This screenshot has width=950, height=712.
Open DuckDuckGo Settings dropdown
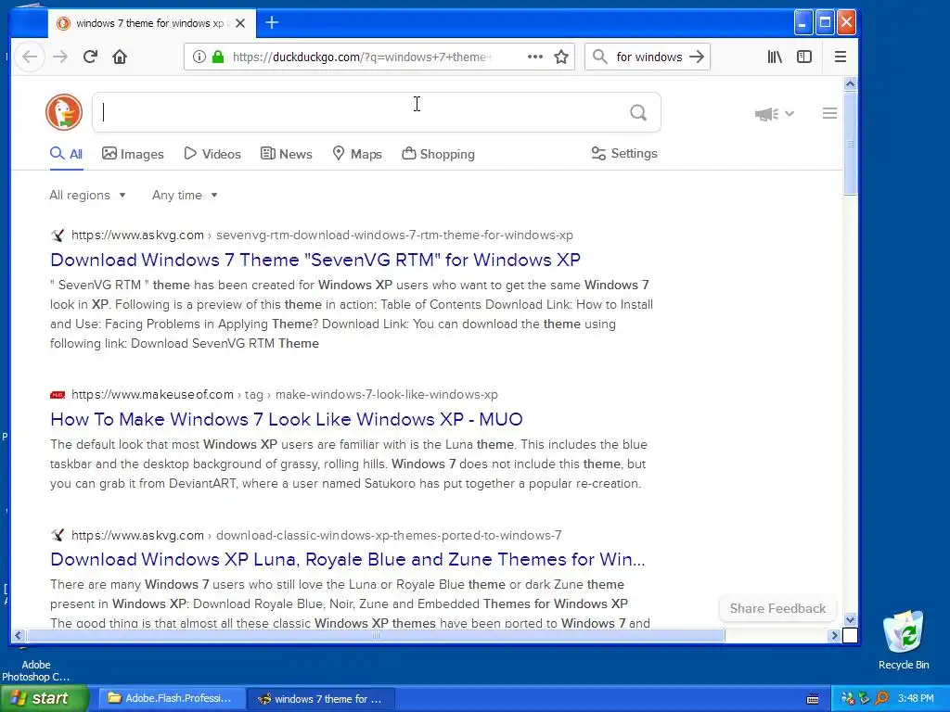(x=624, y=154)
